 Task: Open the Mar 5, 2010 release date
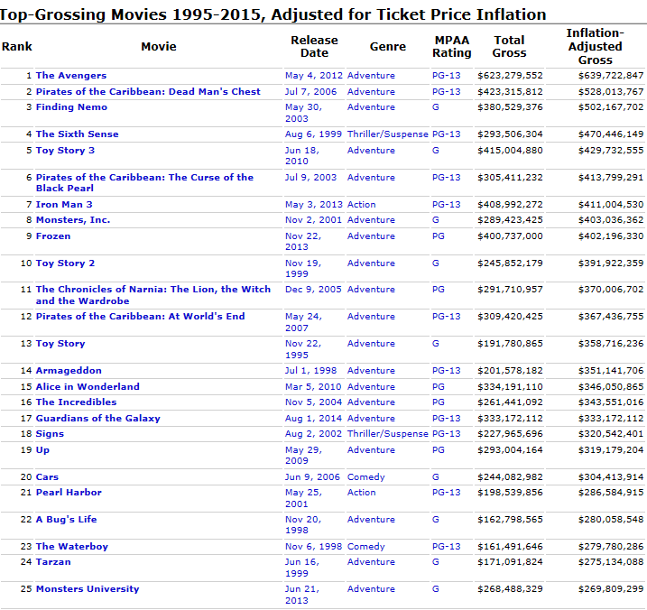click(313, 387)
